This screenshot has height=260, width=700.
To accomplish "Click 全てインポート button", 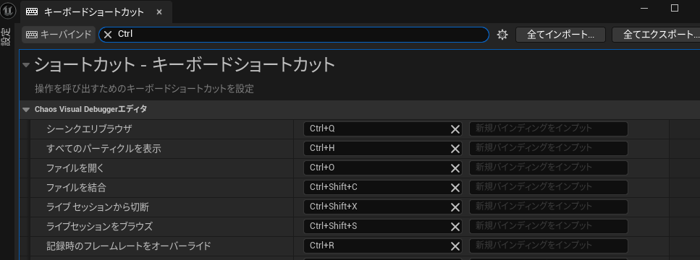I will 560,35.
